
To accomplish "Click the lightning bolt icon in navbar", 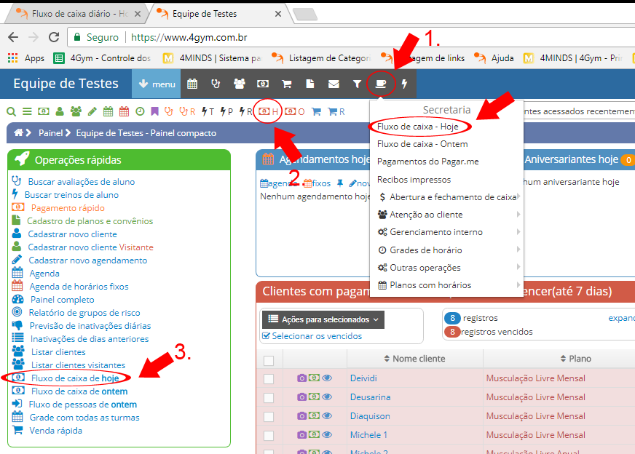I will 404,84.
